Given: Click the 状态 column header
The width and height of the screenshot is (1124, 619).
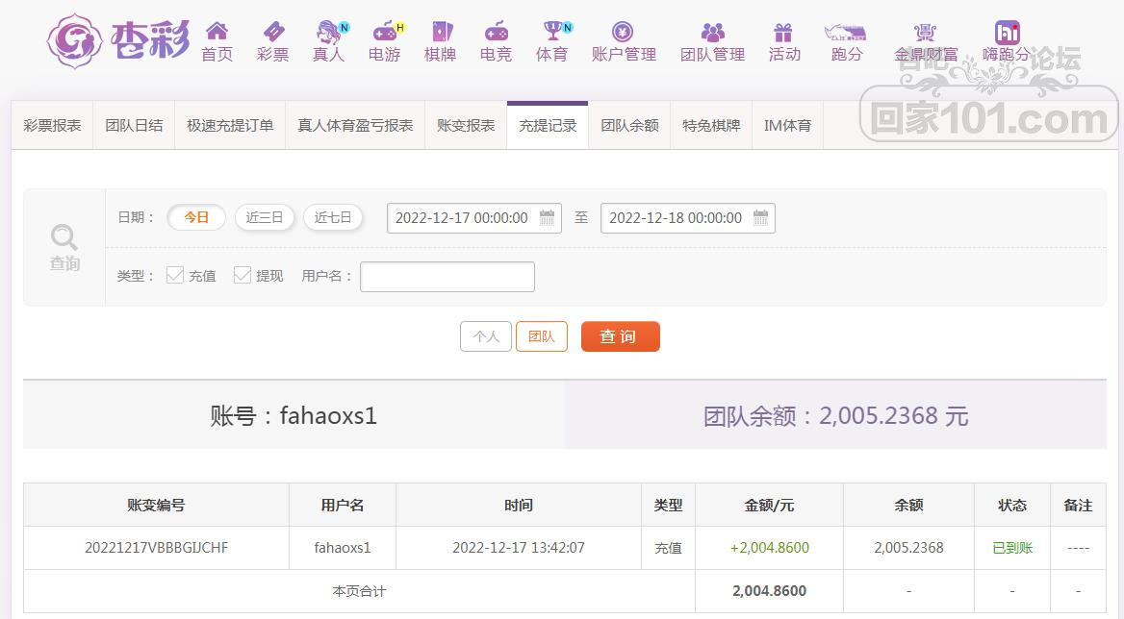Looking at the screenshot, I should (x=1012, y=506).
